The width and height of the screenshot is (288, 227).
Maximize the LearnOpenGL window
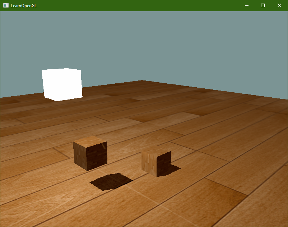[x=263, y=5]
